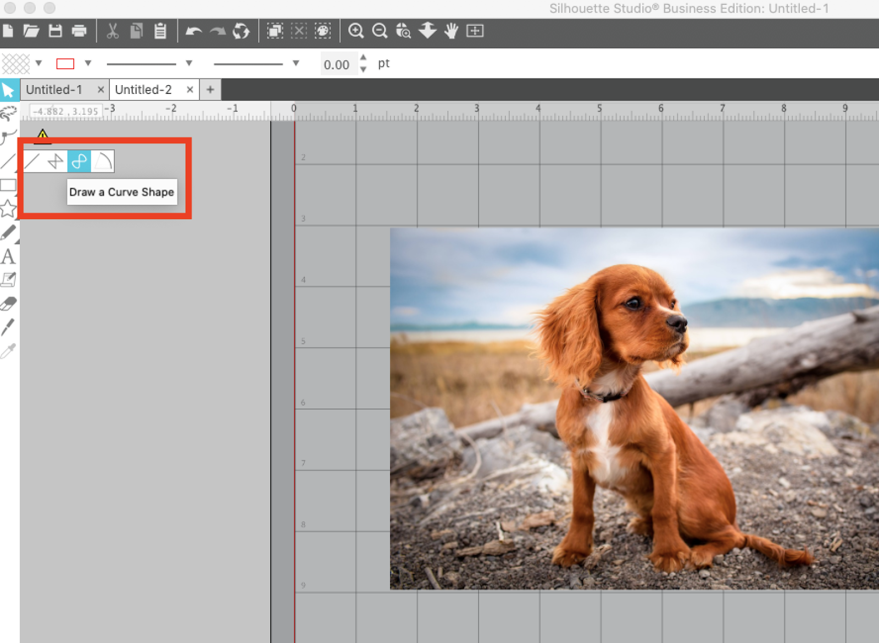Viewport: 879px width, 643px height.
Task: Create a new document with the plus button
Action: point(210,90)
